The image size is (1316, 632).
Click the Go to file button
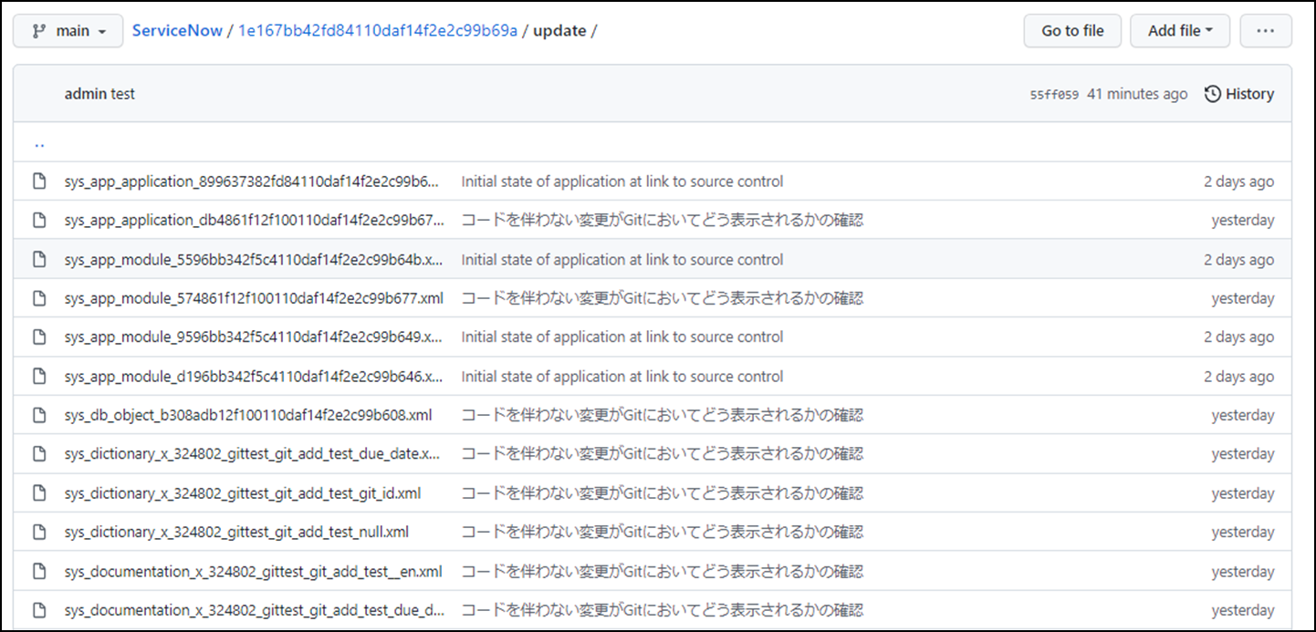tap(1072, 31)
